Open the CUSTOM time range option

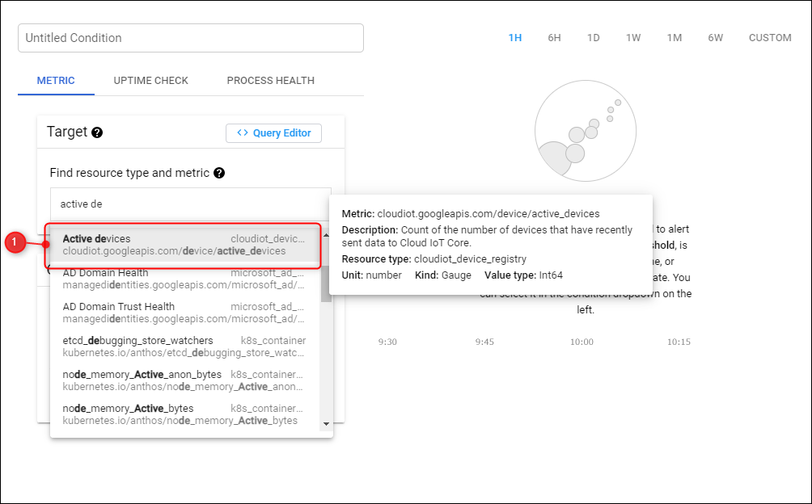(770, 38)
